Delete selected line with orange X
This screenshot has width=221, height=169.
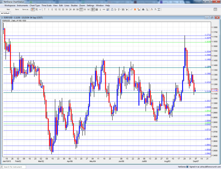(x=135, y=10)
